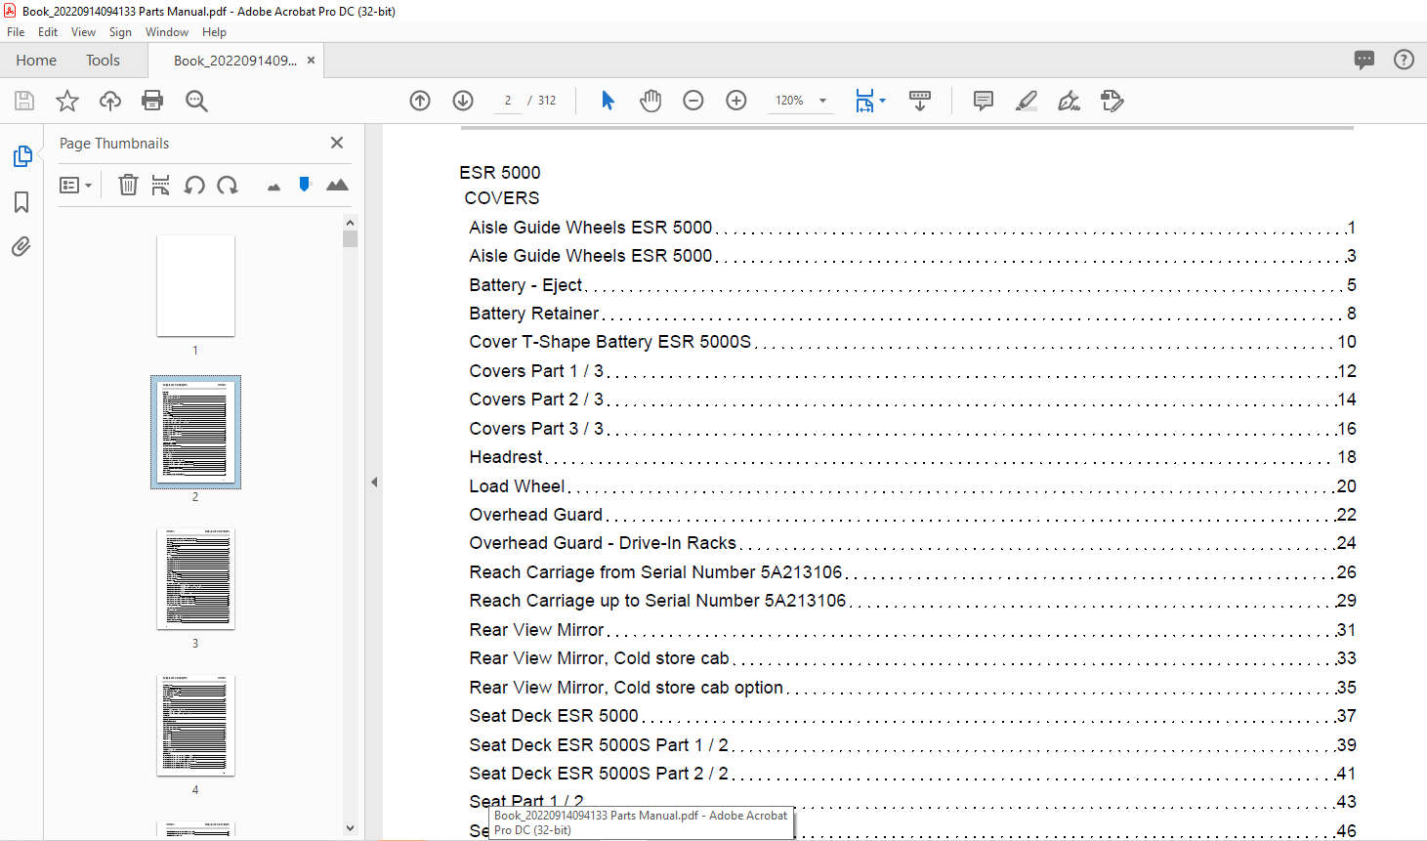
Task: Add a sticky note comment
Action: [984, 101]
